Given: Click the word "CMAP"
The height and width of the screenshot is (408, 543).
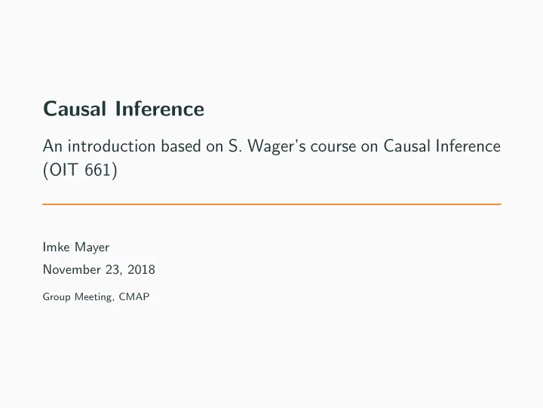Looking at the screenshot, I should pyautogui.click(x=134, y=297).
